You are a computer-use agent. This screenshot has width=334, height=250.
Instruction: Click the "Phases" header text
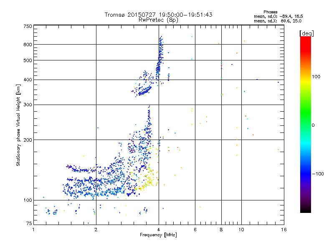pos(270,12)
